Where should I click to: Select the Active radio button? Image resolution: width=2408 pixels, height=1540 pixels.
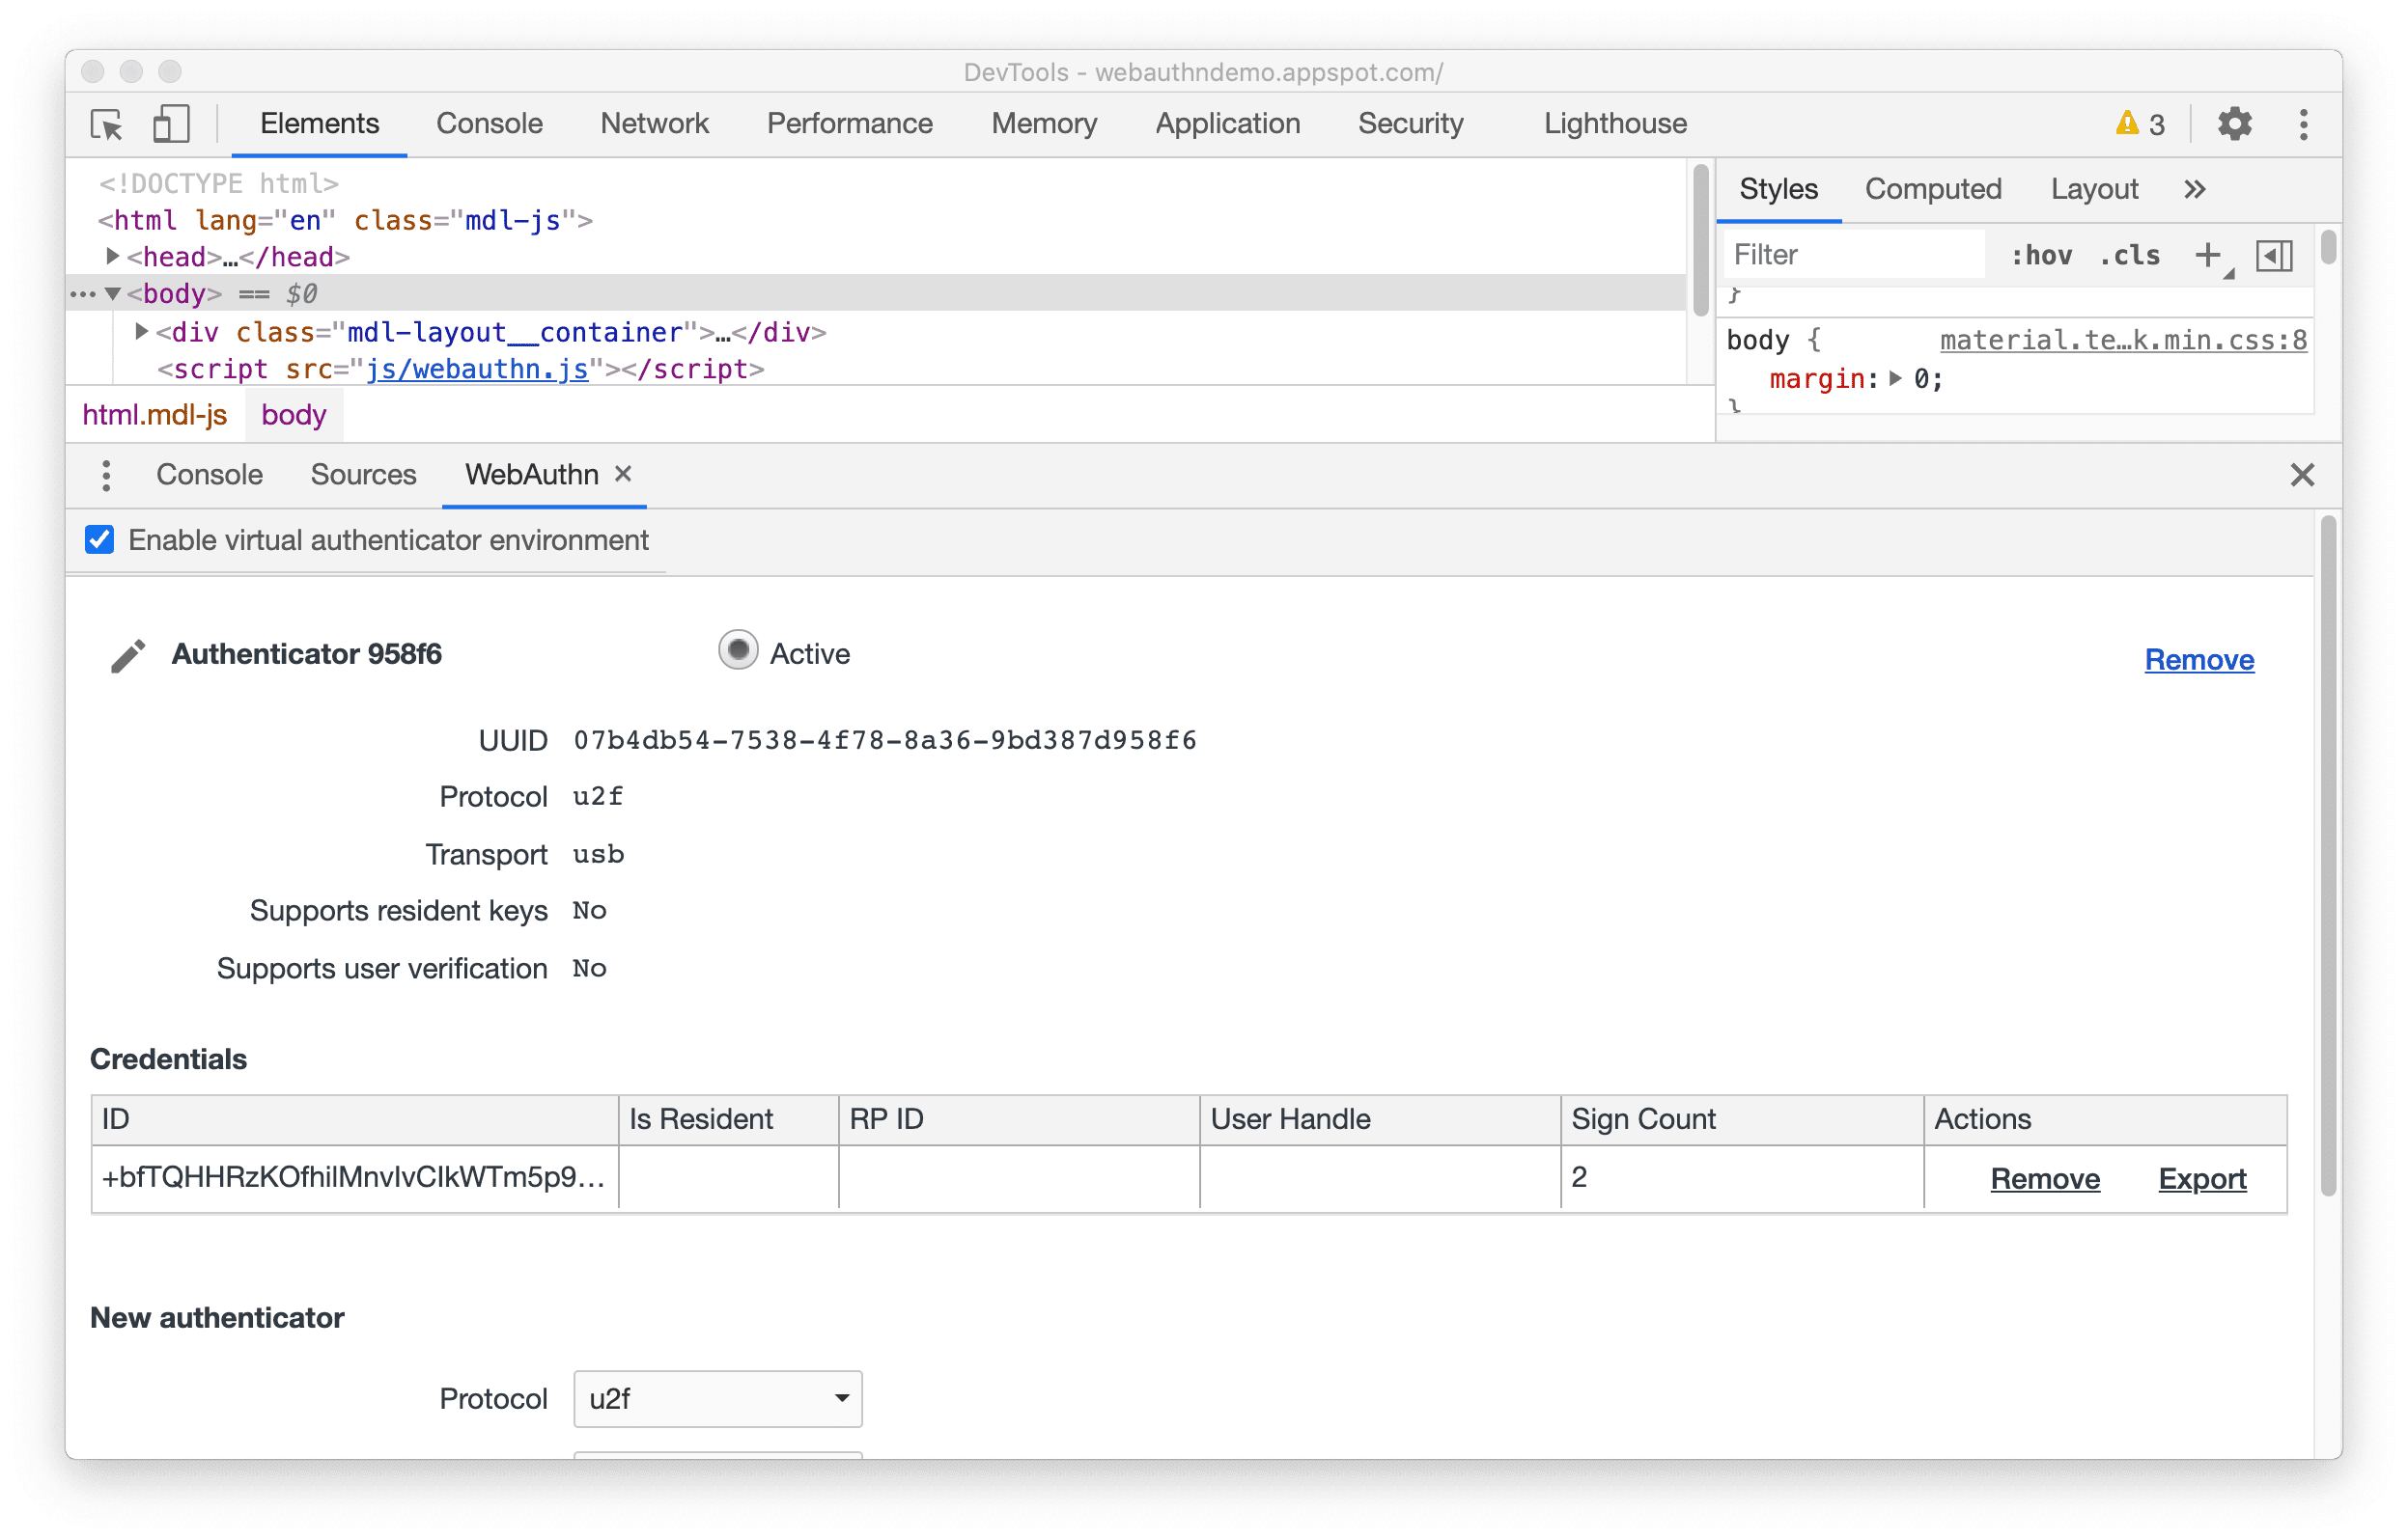[736, 654]
